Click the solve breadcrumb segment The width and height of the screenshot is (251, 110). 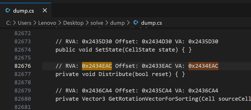97,23
